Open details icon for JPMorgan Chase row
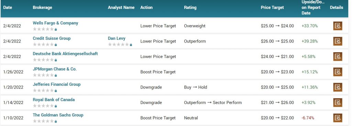 (338, 72)
